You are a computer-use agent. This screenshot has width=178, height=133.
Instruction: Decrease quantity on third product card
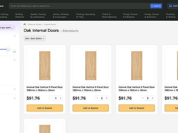(x=143, y=98)
